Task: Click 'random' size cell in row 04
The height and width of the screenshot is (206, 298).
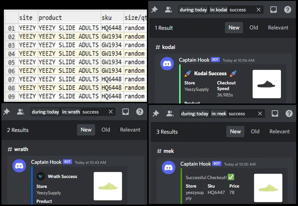Action: tap(135, 53)
